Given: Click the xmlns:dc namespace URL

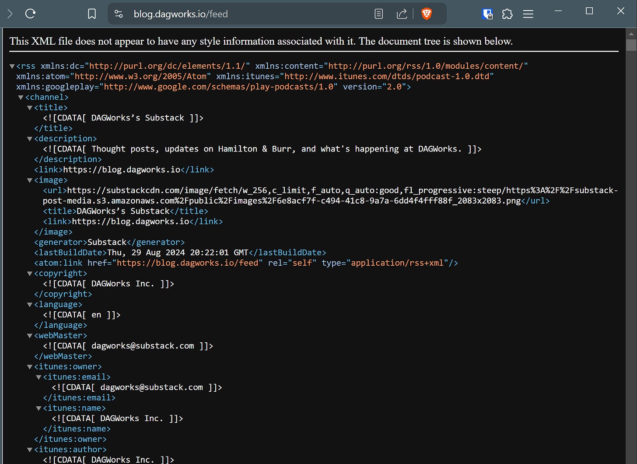Looking at the screenshot, I should pos(167,66).
